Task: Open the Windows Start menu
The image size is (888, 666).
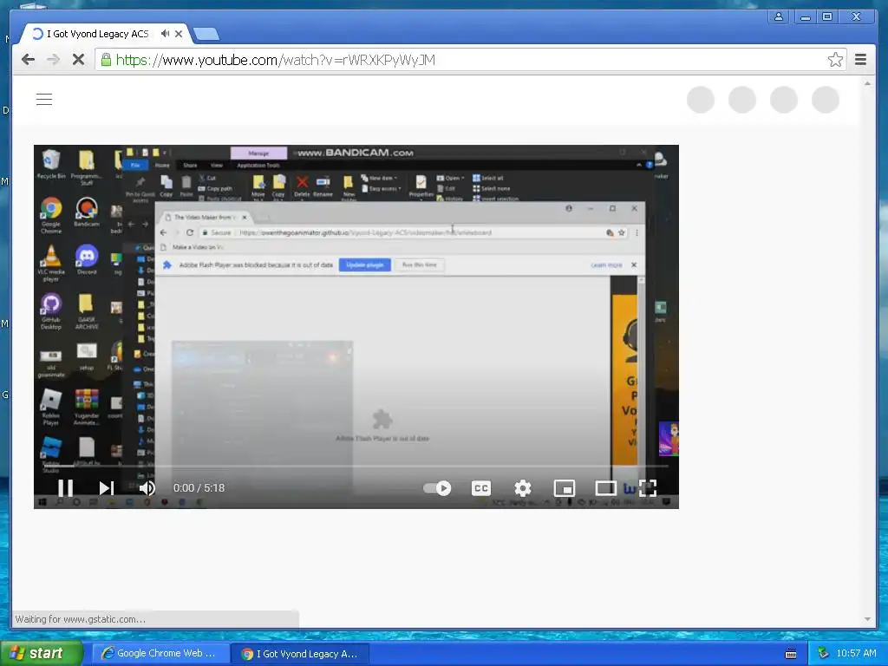Action: 41,653
